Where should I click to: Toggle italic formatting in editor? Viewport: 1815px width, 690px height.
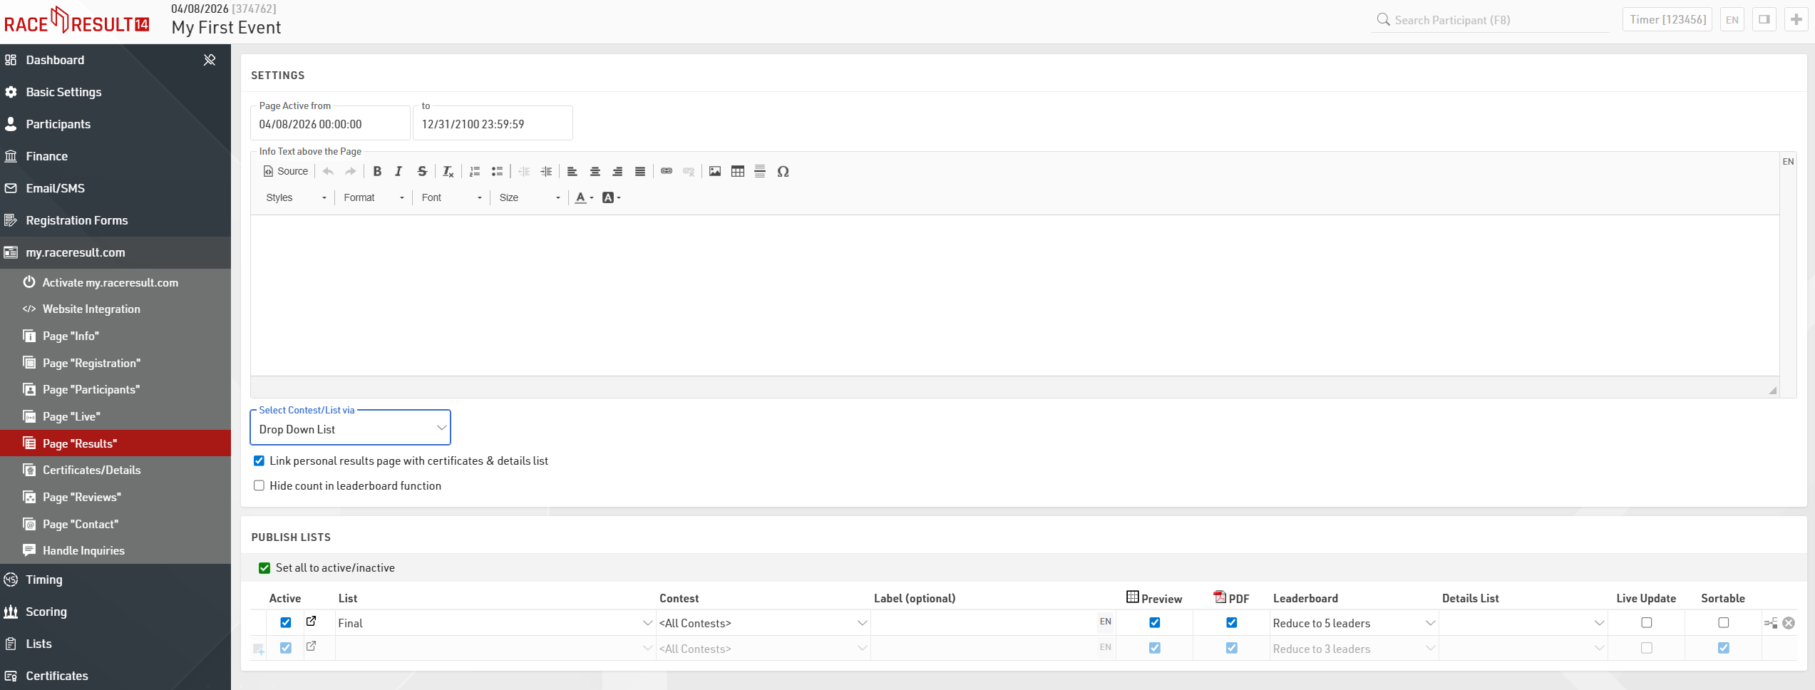click(399, 171)
